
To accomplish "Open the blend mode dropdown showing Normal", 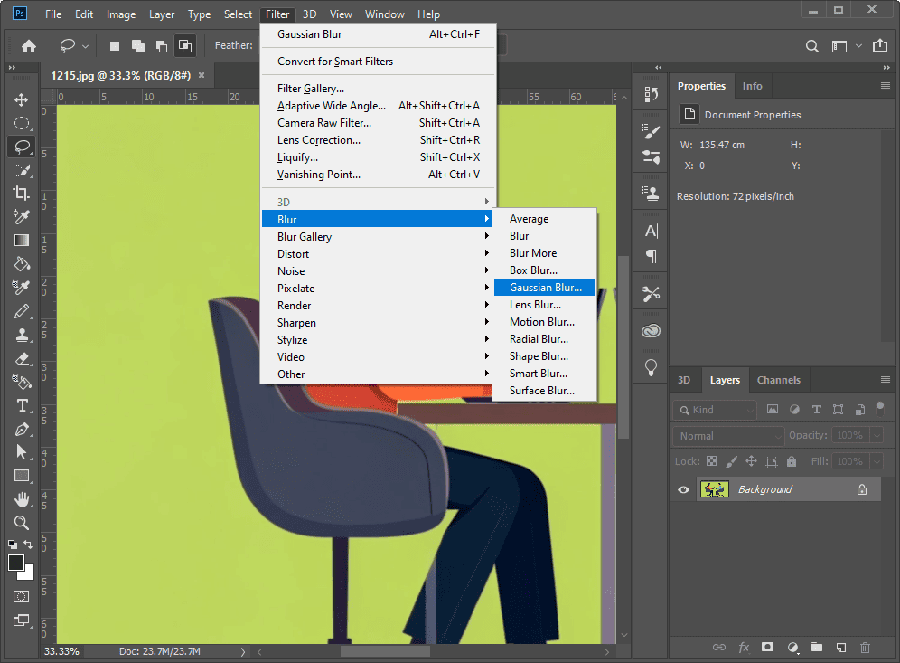I will [727, 435].
